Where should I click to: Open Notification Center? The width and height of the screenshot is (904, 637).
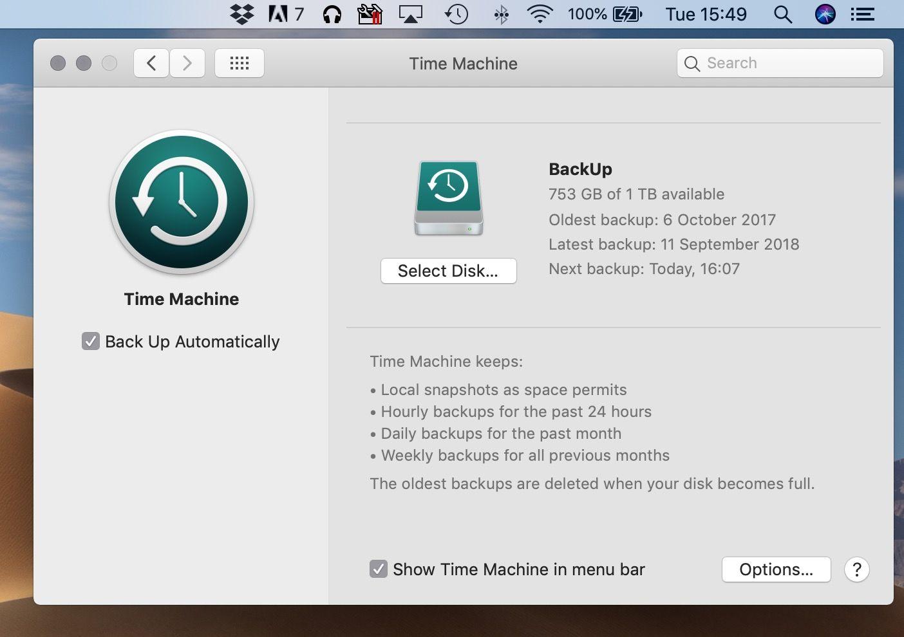pyautogui.click(x=863, y=14)
